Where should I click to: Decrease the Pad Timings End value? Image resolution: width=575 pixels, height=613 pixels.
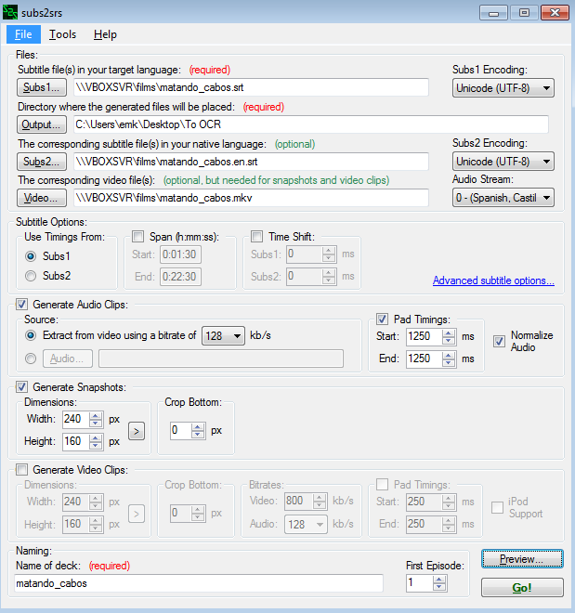(x=450, y=363)
